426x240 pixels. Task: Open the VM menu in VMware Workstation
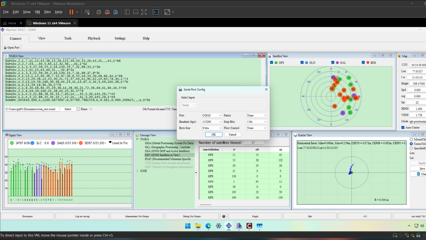pyautogui.click(x=37, y=12)
